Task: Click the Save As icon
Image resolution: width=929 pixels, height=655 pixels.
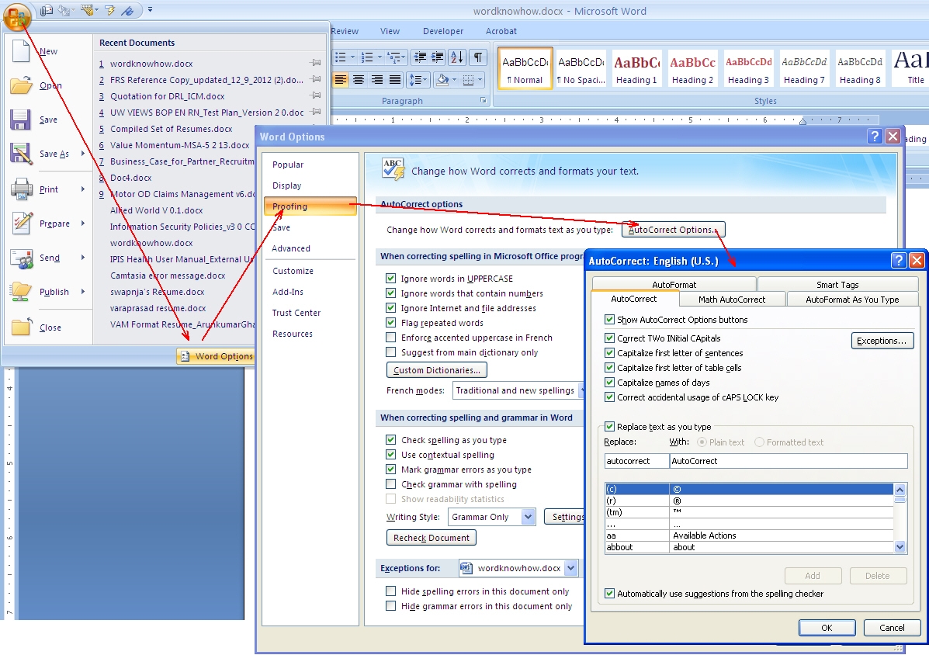Action: (x=21, y=154)
